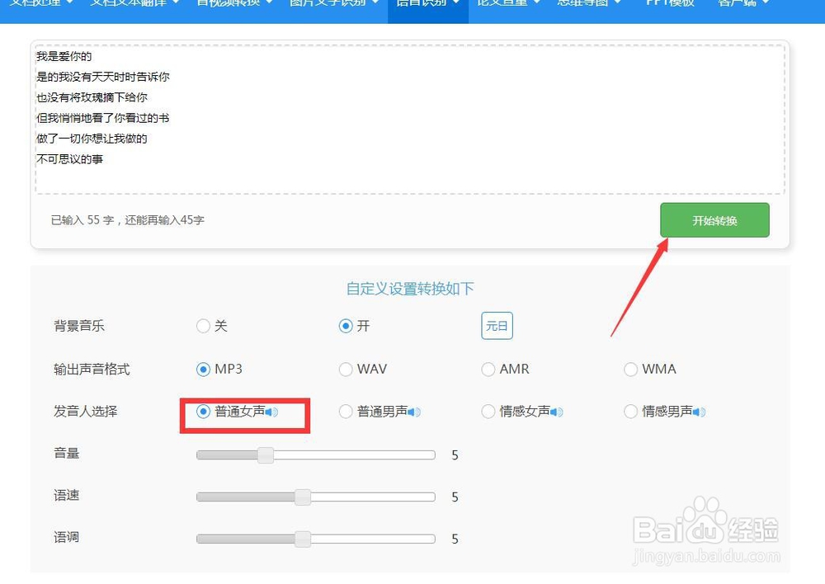Choose AMR as output format
The image size is (825, 584).
click(488, 369)
